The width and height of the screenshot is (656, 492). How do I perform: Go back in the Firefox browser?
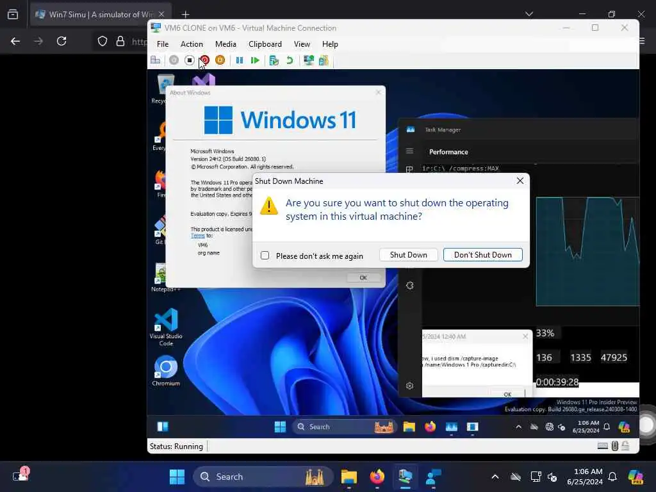15,41
